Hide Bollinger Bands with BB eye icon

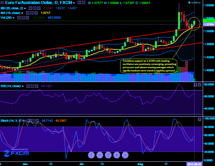[30, 8]
